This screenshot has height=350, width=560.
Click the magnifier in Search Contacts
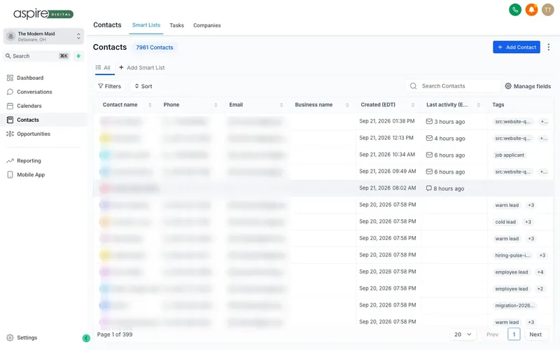click(x=413, y=86)
